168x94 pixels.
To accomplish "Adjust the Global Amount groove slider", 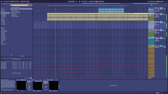I will [x=31, y=78].
